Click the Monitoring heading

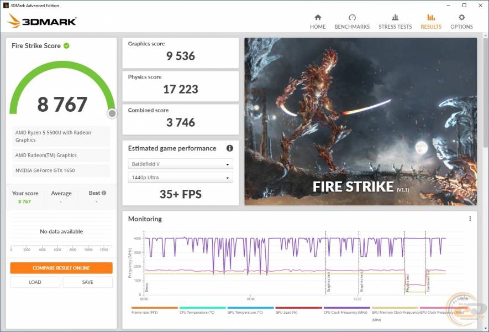[x=145, y=219]
